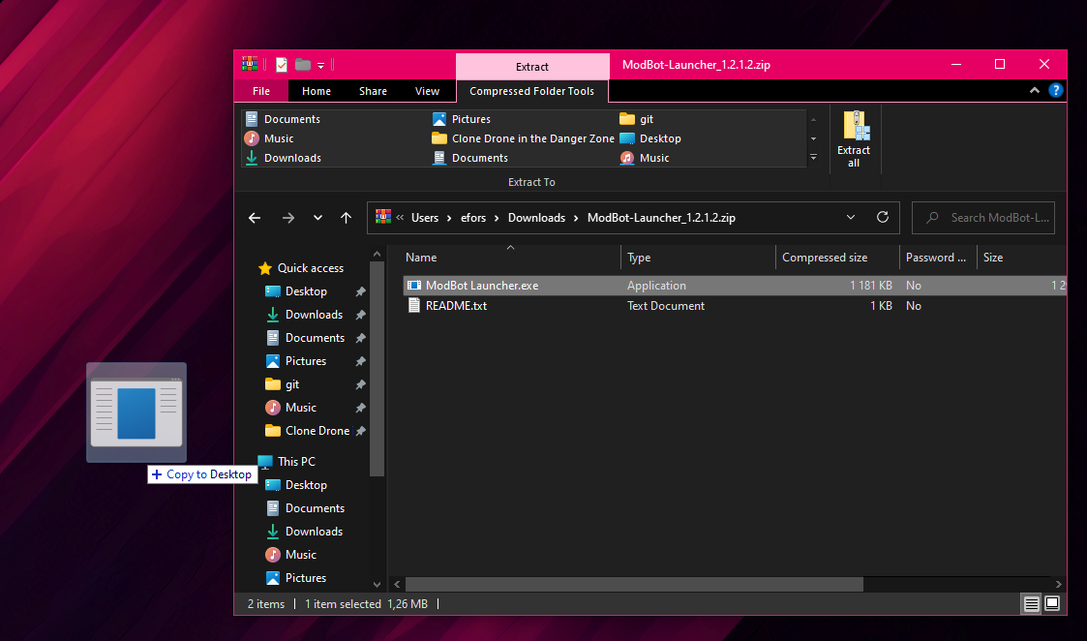Image resolution: width=1087 pixels, height=641 pixels.
Task: Open Downloads under This PC
Action: tap(304, 532)
